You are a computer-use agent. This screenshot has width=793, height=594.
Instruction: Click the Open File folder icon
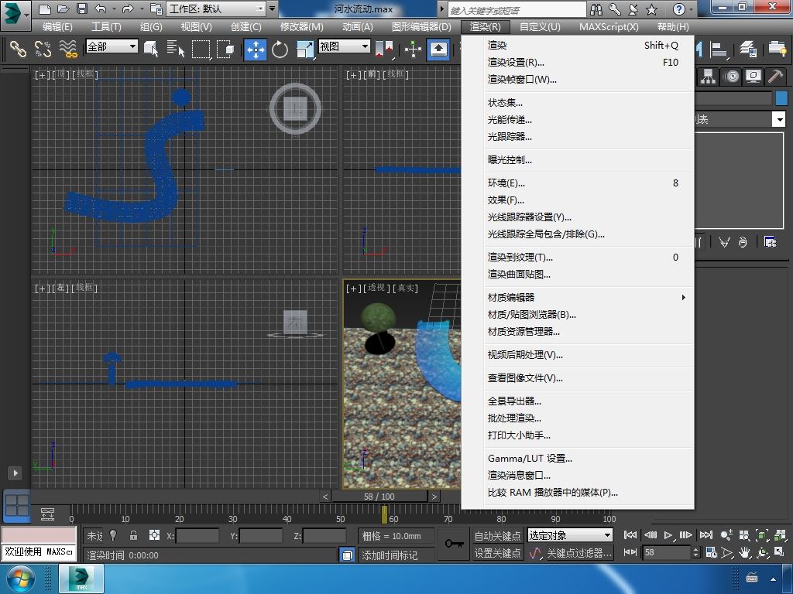[64, 9]
